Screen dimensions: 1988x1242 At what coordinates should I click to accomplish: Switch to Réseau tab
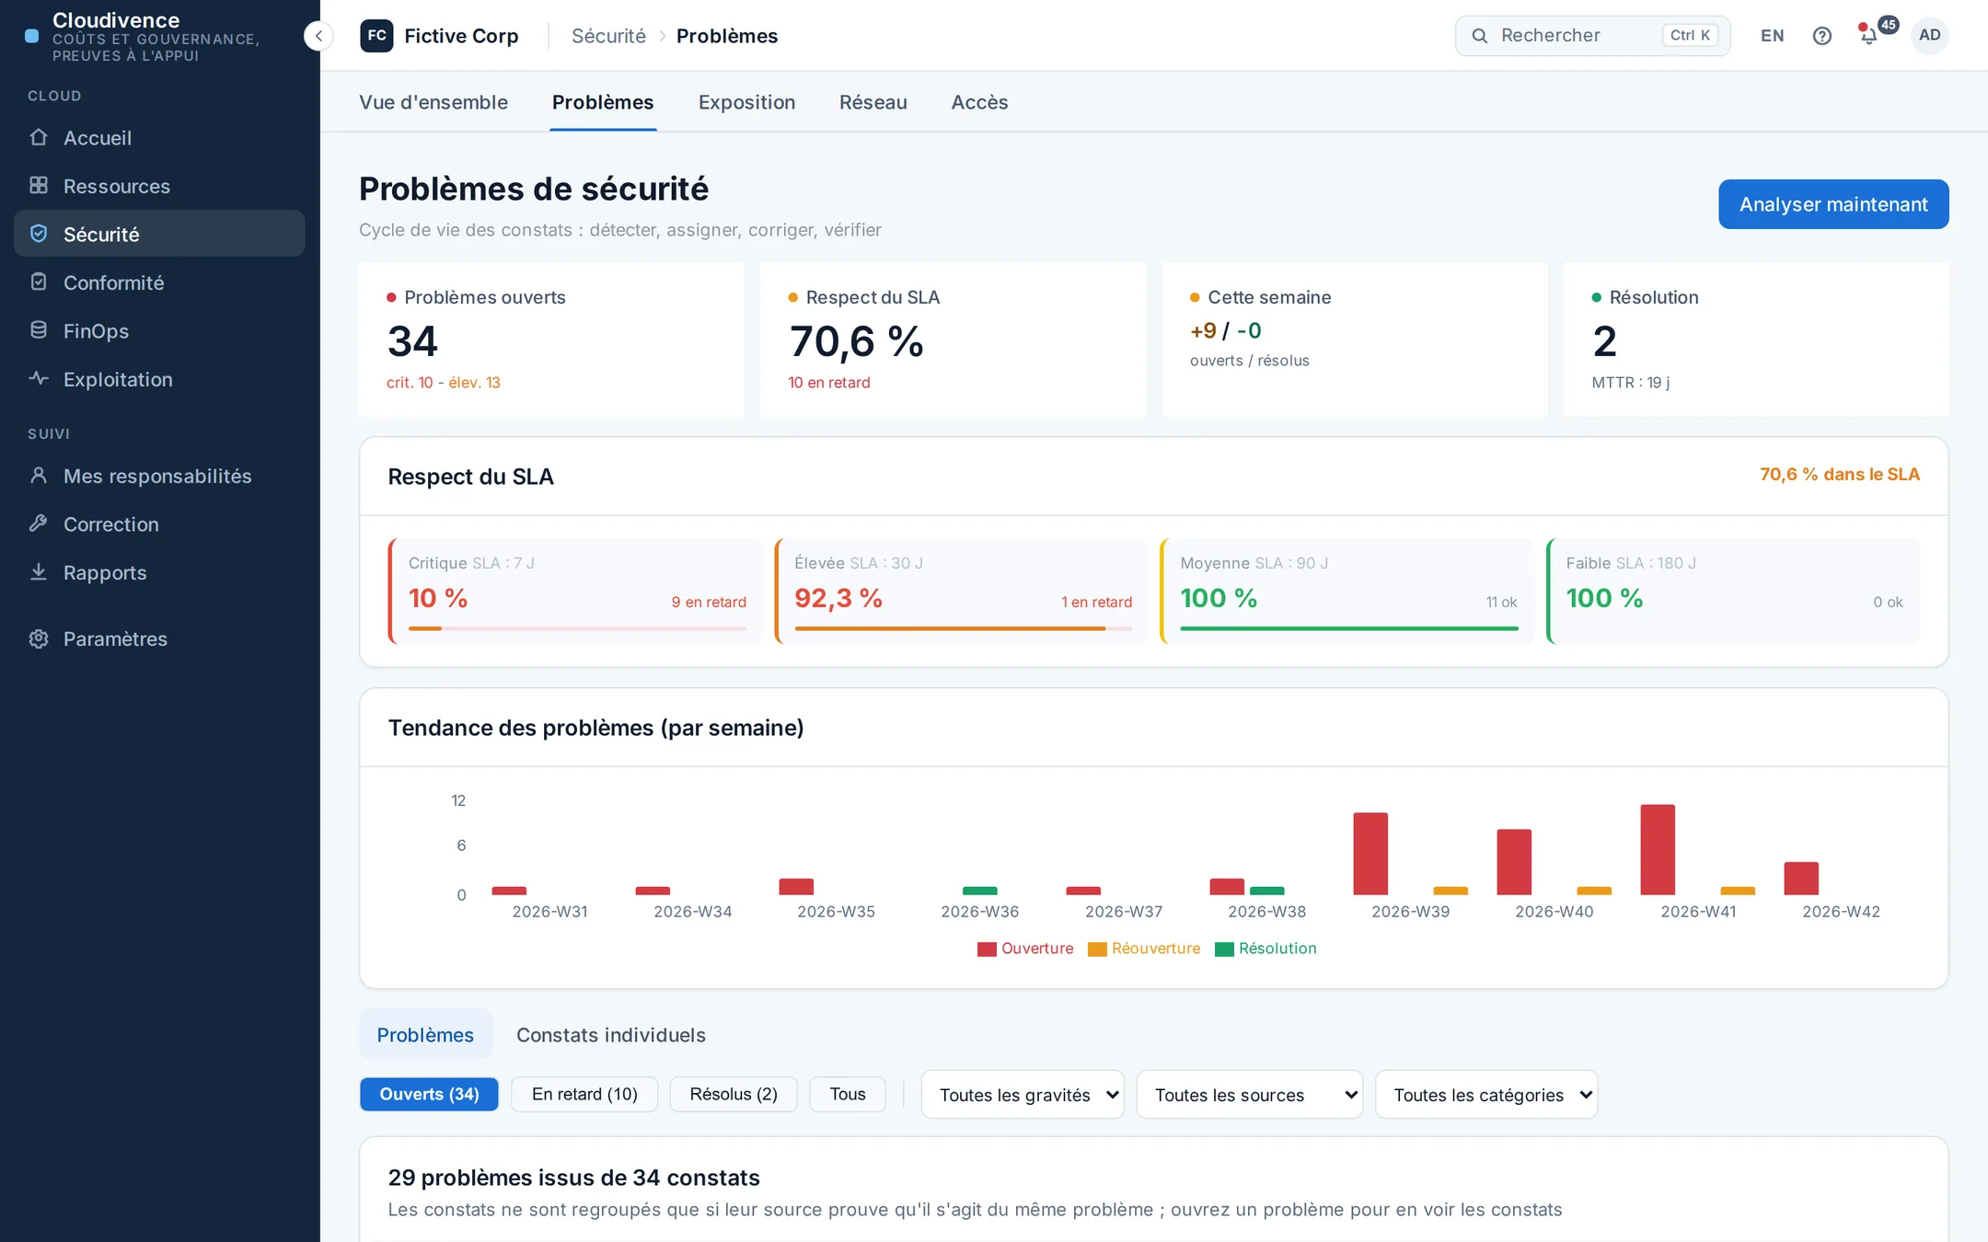click(x=873, y=102)
